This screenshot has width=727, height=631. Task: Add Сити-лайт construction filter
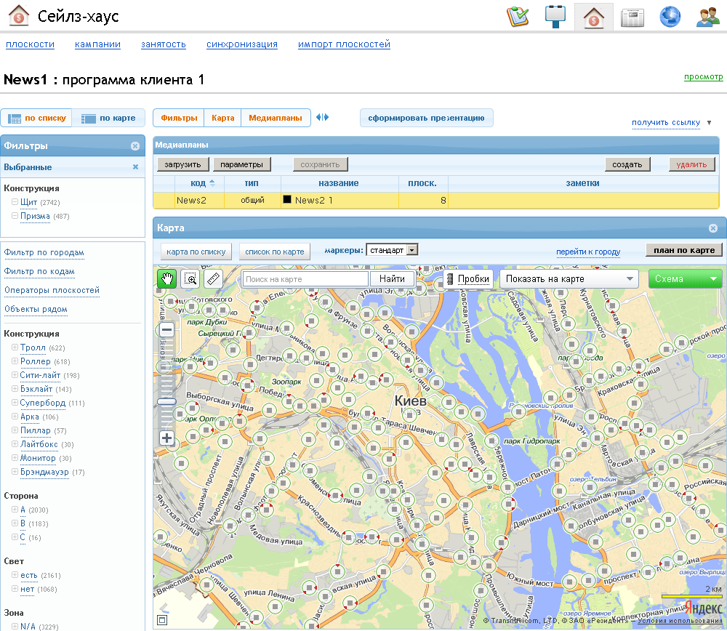pyautogui.click(x=15, y=375)
